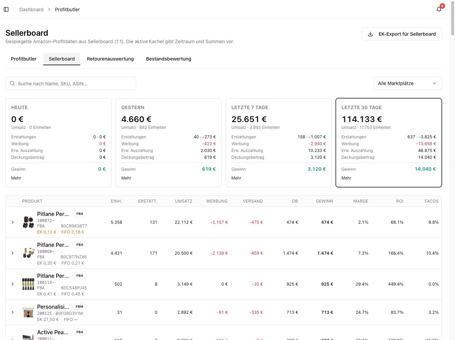The width and height of the screenshot is (455, 340).
Task: Click the EK 0,13 € cost label
Action: 47,232
